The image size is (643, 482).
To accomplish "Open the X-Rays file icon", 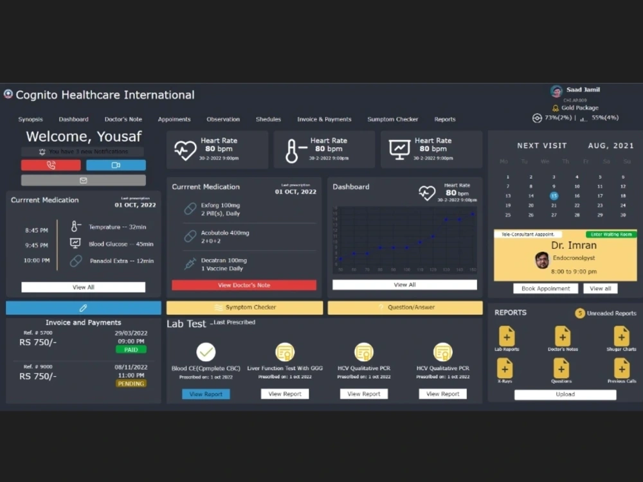I will [x=505, y=368].
